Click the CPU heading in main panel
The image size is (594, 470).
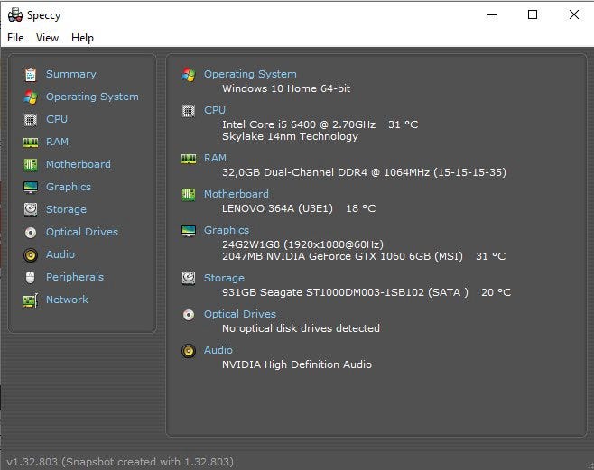[x=215, y=110]
